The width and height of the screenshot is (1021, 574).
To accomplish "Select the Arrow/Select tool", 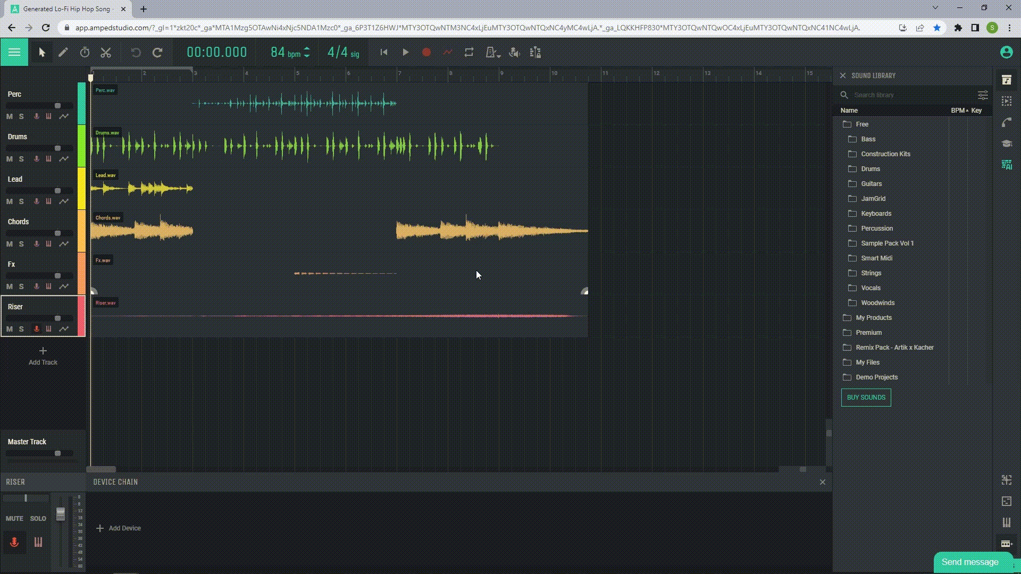I will click(41, 52).
